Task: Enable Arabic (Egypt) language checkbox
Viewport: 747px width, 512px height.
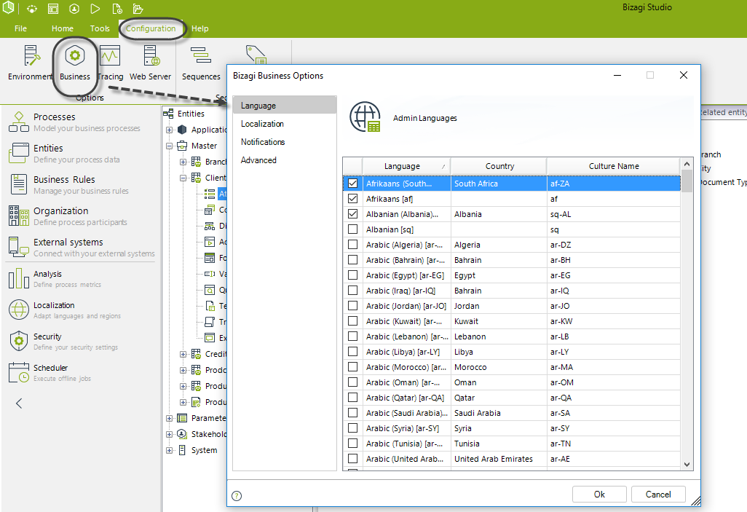Action: point(352,275)
